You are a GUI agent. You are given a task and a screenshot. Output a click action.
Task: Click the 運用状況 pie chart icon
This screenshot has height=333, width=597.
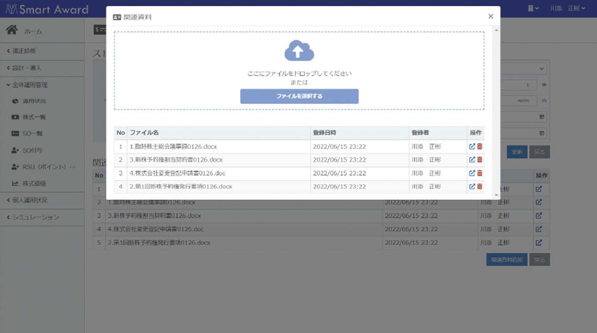point(15,101)
